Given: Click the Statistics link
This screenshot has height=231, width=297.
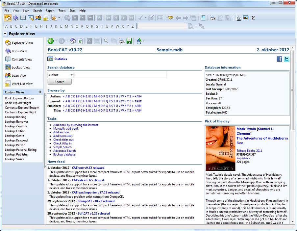Looking at the screenshot, I should [61, 59].
